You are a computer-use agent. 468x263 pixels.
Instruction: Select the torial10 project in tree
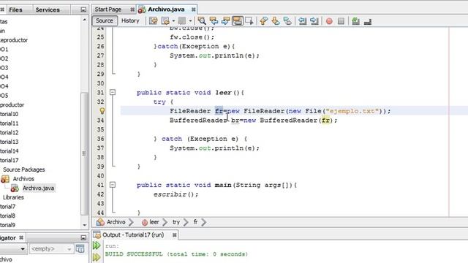pos(10,114)
